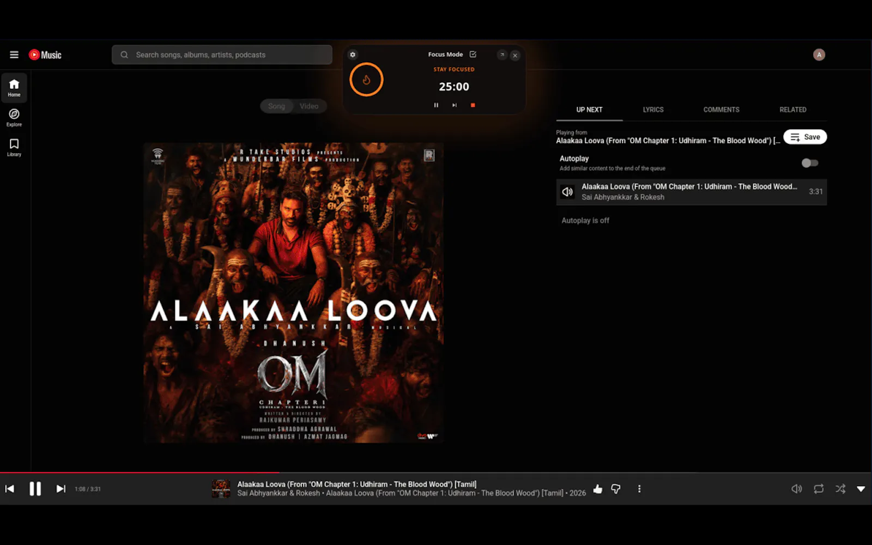Click elapsed time 1:08 / 3:31
872x545 pixels.
[88, 489]
